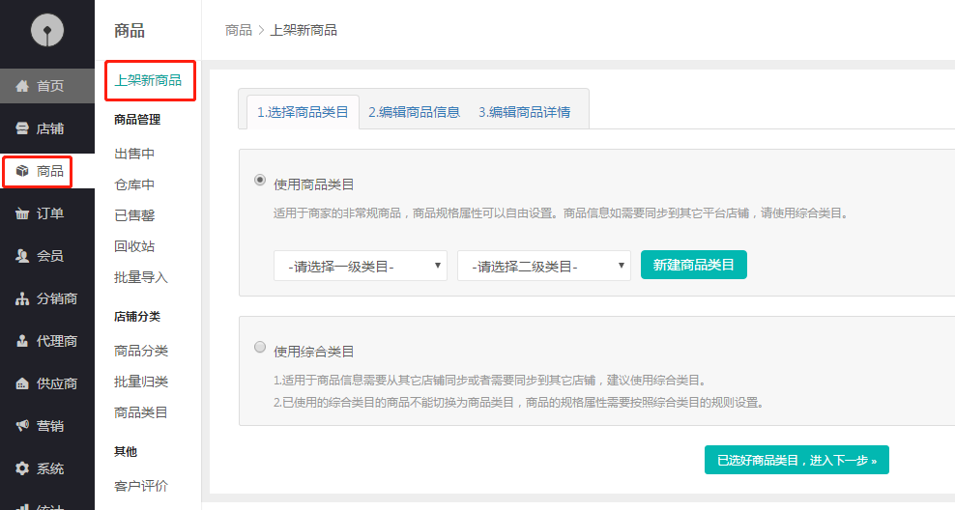This screenshot has height=510, width=955.
Task: Click the basket icon for 订单
Action: [x=22, y=213]
